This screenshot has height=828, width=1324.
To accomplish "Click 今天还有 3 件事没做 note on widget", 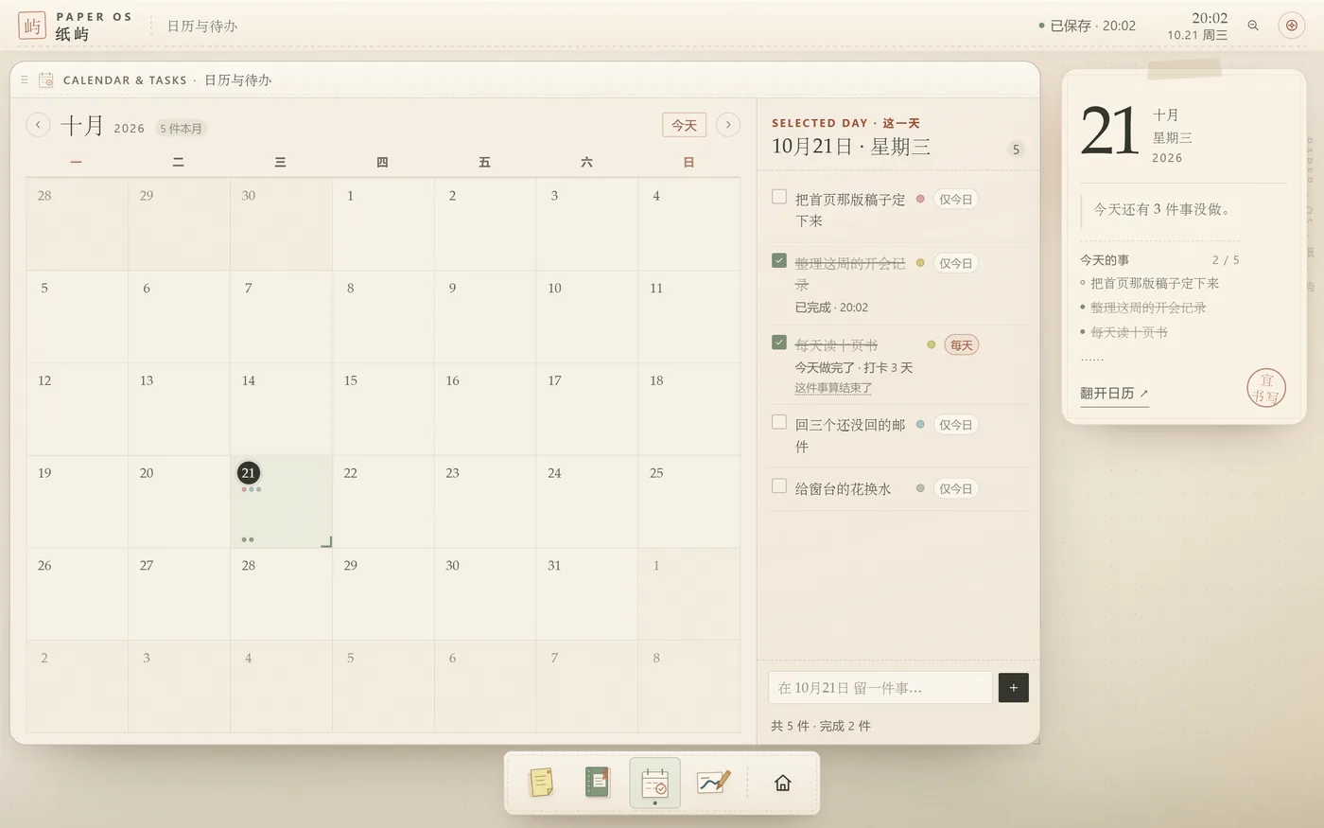I will tap(1163, 209).
